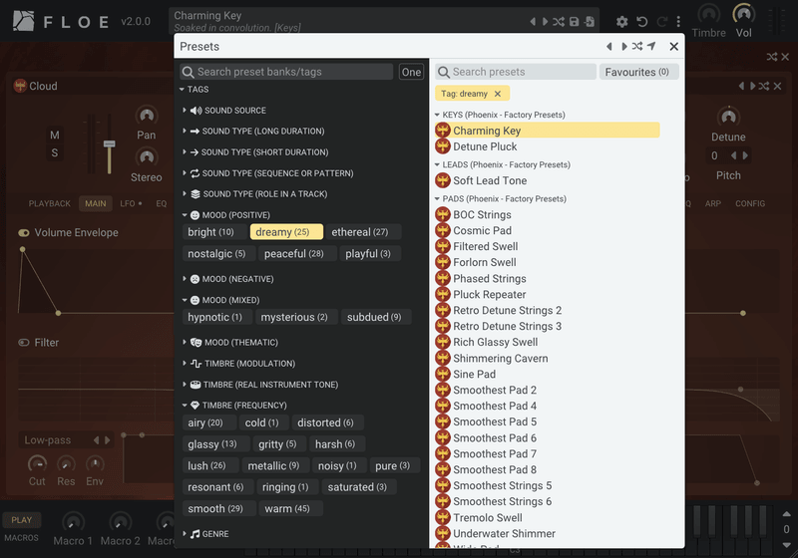Image resolution: width=798 pixels, height=558 pixels.
Task: Open the settings gear icon
Action: 621,21
